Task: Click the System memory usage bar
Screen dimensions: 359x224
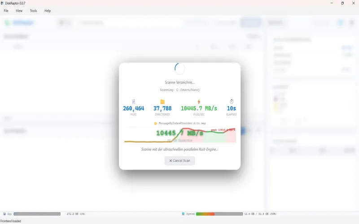Action: tap(219, 214)
